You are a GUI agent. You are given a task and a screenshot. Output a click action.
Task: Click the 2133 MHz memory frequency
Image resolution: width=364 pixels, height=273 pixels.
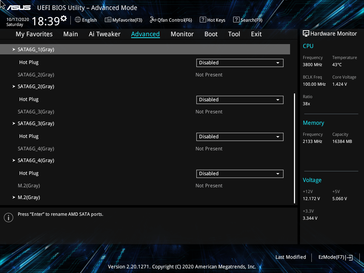pyautogui.click(x=312, y=141)
